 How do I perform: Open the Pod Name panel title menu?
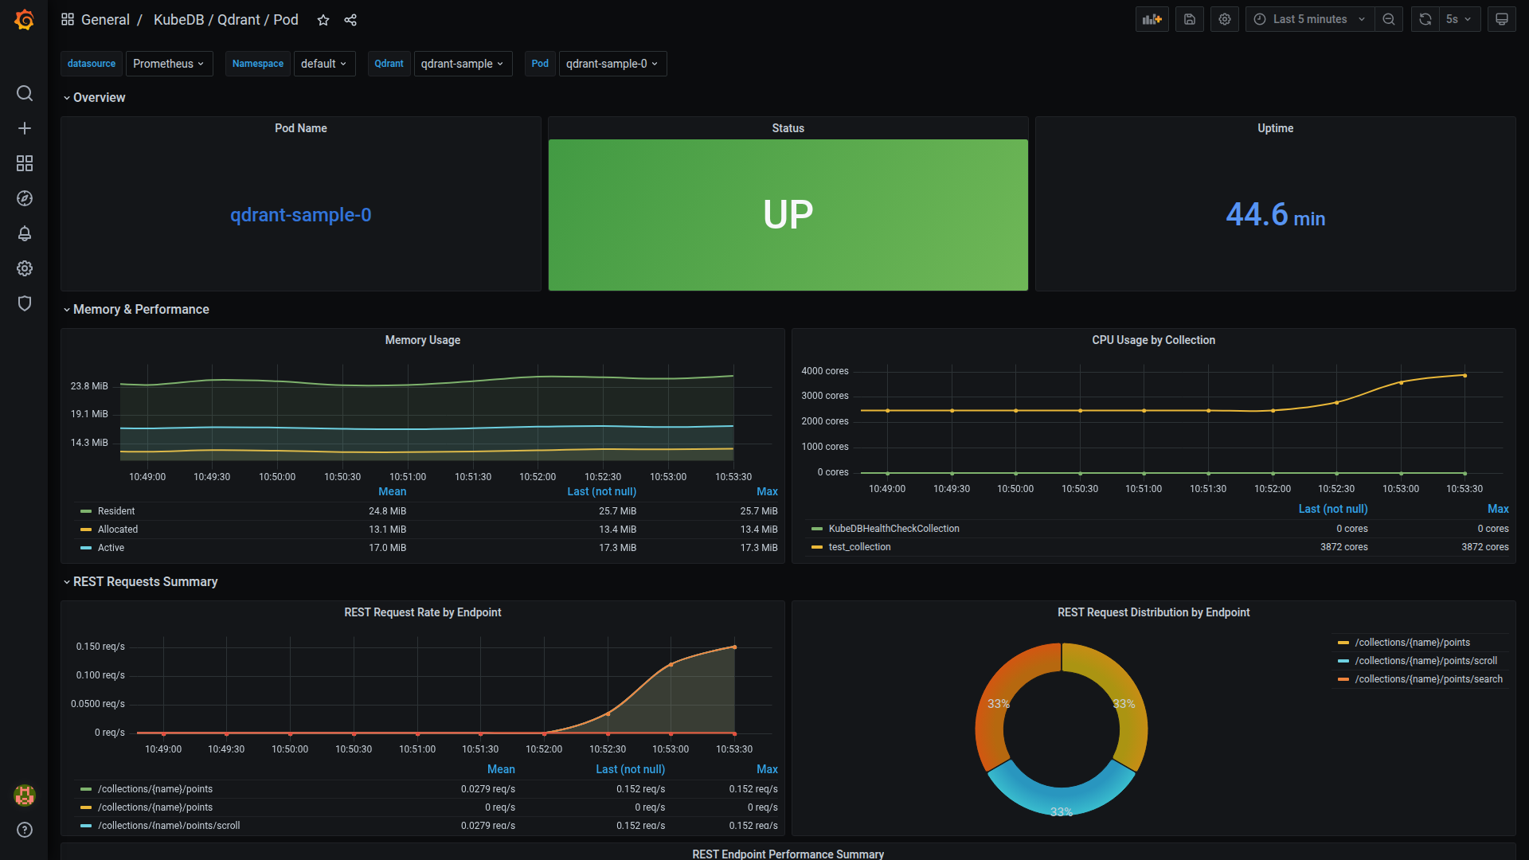[301, 128]
